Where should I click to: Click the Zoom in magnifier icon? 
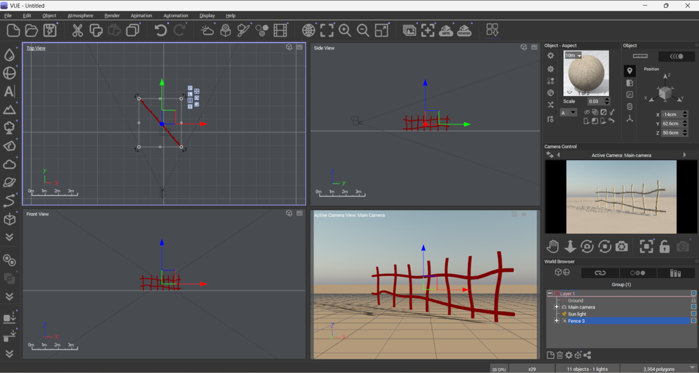tap(345, 30)
